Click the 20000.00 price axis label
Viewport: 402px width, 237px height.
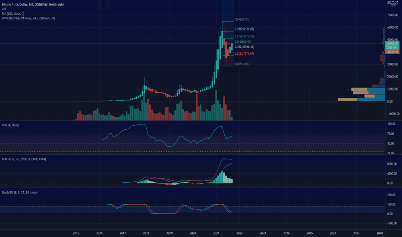pyautogui.click(x=393, y=77)
